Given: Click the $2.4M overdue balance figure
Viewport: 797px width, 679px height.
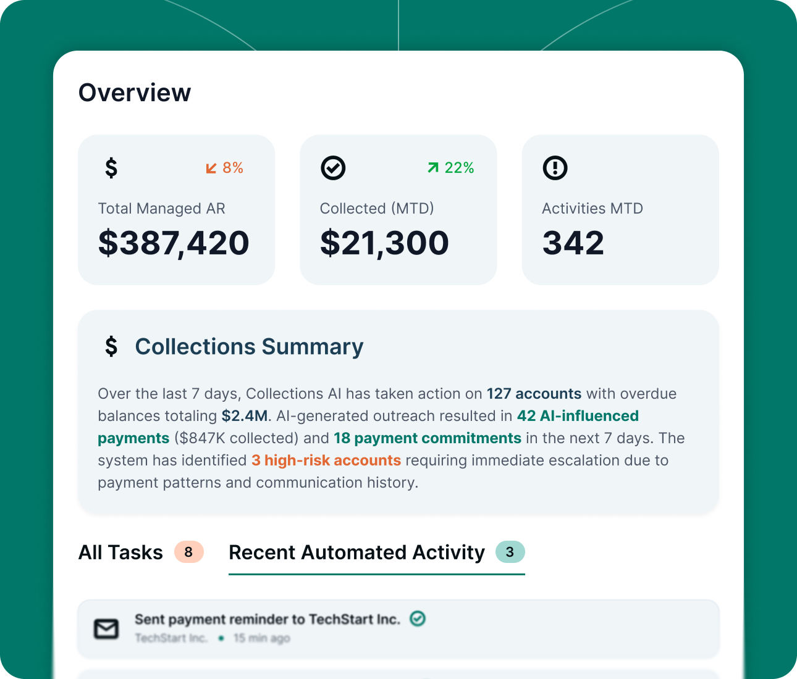Looking at the screenshot, I should 245,416.
